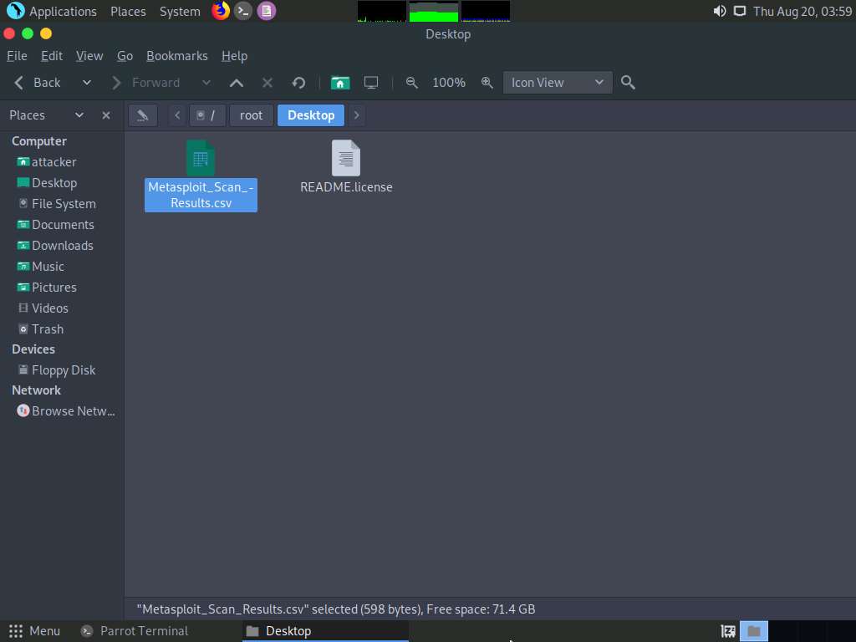The width and height of the screenshot is (856, 642).
Task: Open the Home folder toolbar icon
Action: (339, 83)
